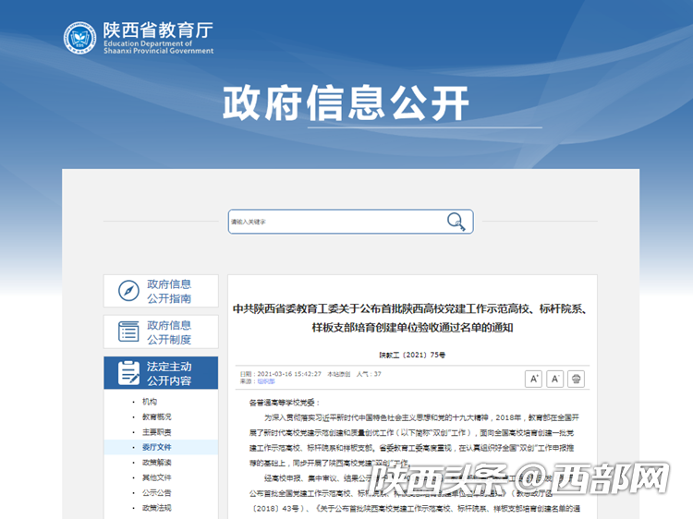693x519 pixels.
Task: Open 政府信息公开指南 sidebar section
Action: [x=169, y=291]
